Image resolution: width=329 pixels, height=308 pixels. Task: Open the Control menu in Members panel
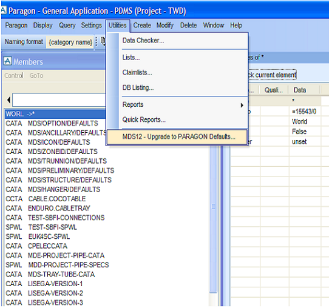point(14,75)
